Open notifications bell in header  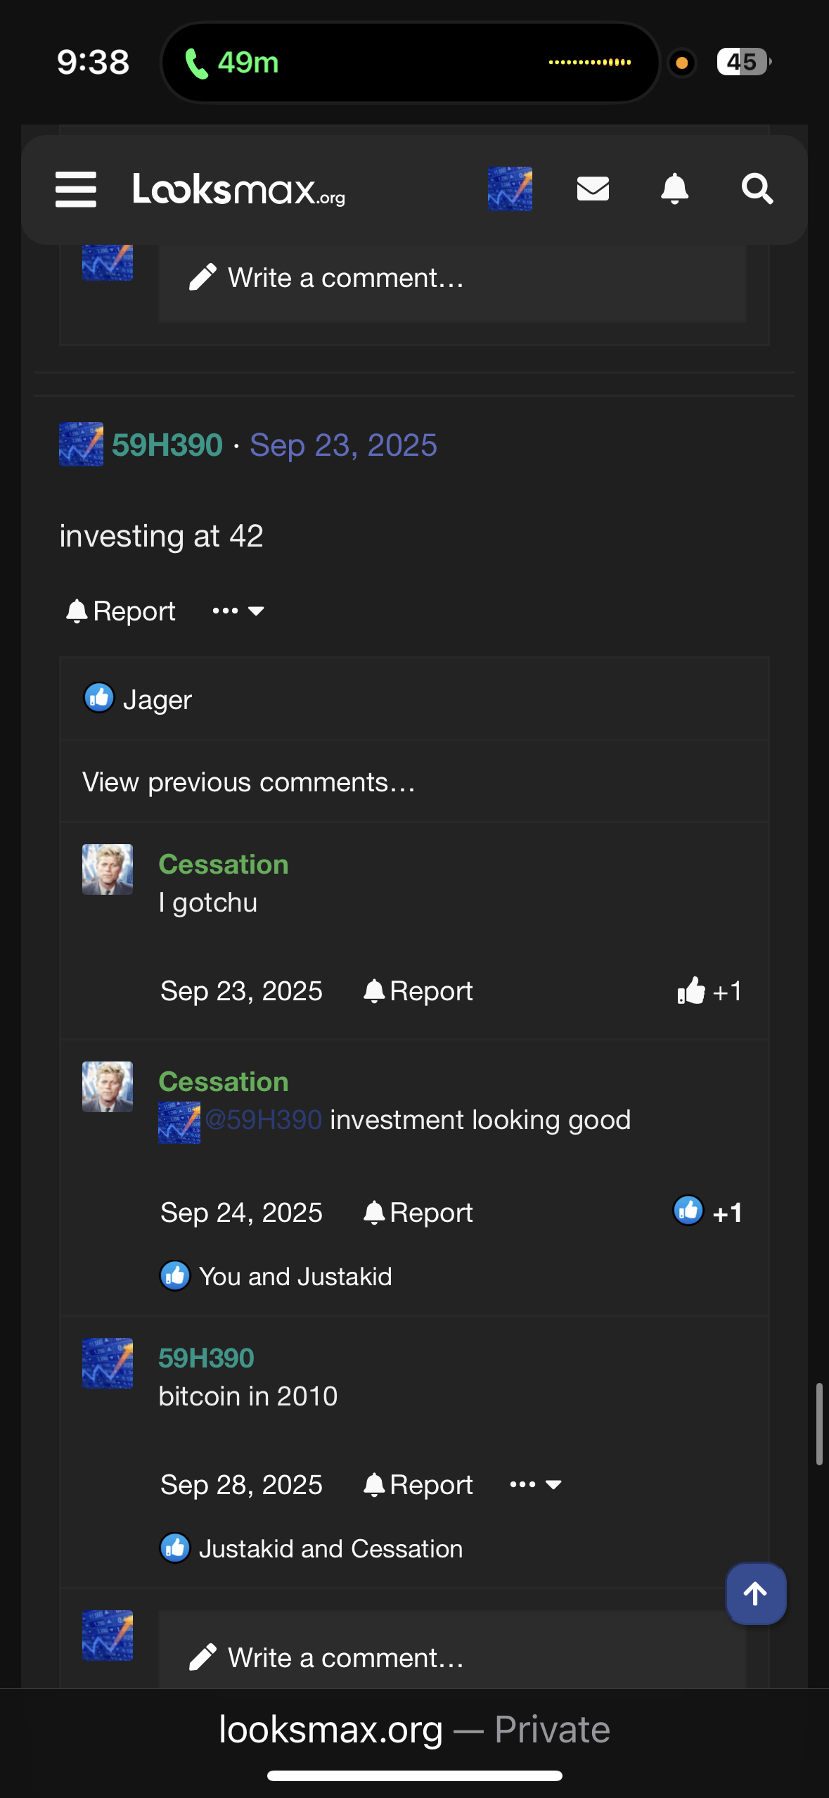pos(674,189)
